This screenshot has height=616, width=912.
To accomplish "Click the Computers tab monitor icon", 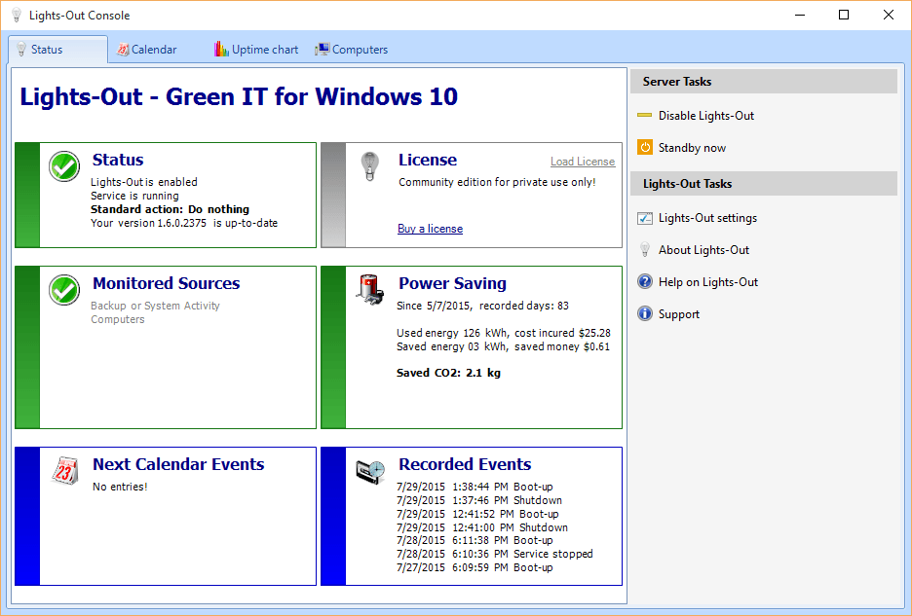I will [323, 50].
